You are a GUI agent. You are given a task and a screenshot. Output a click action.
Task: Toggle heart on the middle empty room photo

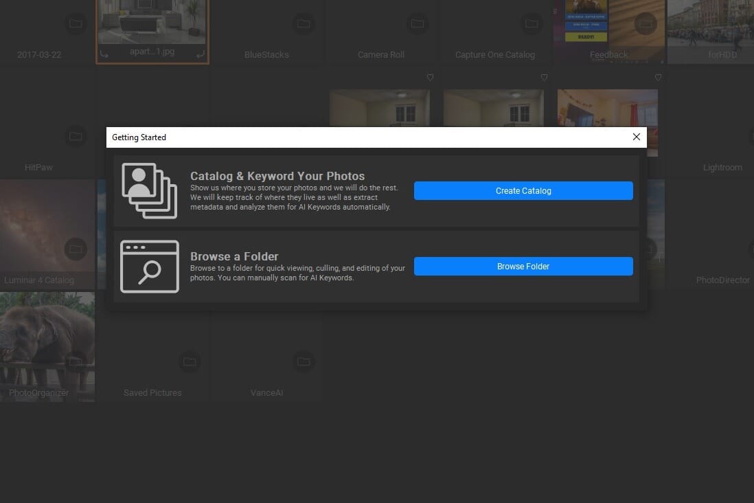point(544,77)
